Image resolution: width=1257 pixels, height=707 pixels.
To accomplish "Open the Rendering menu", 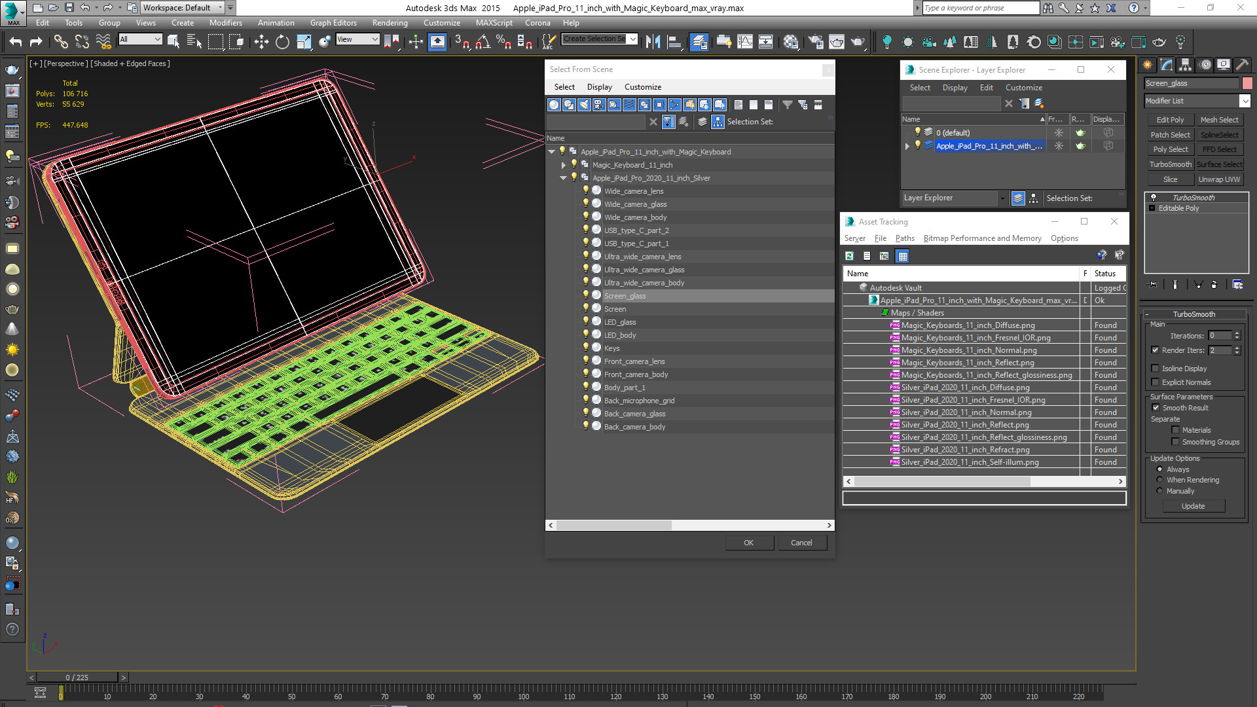I will coord(390,23).
